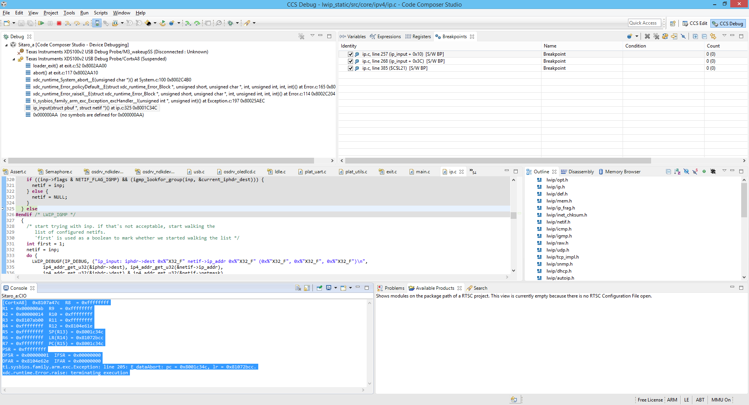
Task: Open the Breakpoints view menu triangle
Action: point(724,35)
